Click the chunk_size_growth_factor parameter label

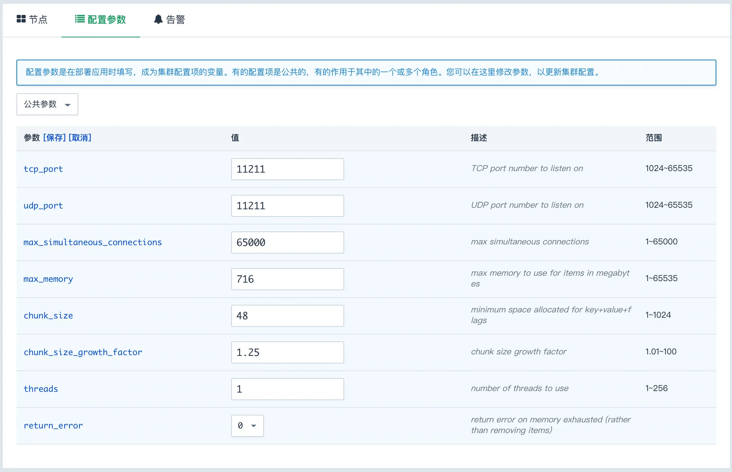click(83, 352)
